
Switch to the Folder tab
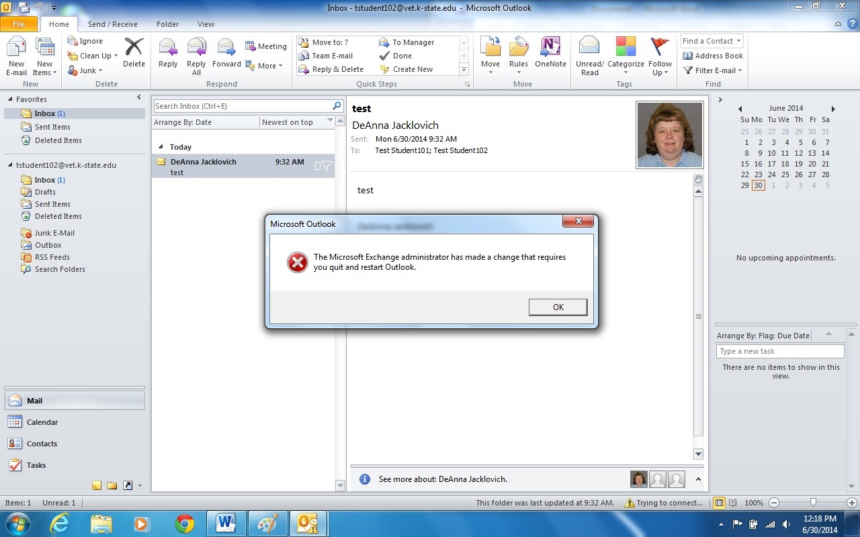click(x=167, y=24)
